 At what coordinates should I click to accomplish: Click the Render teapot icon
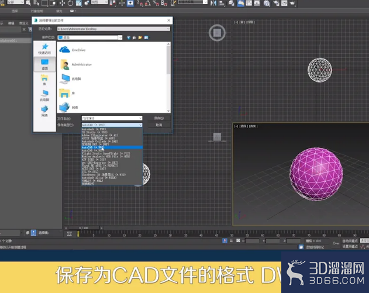(x=292, y=3)
